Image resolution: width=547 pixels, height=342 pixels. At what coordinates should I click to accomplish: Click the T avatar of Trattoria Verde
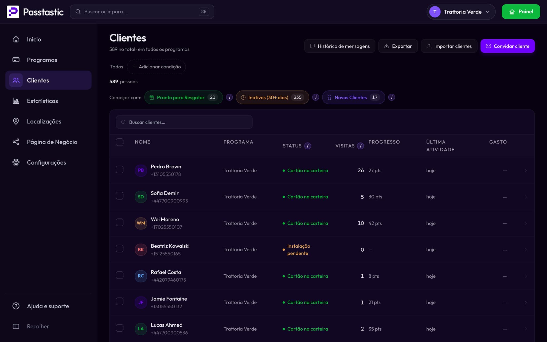[435, 12]
